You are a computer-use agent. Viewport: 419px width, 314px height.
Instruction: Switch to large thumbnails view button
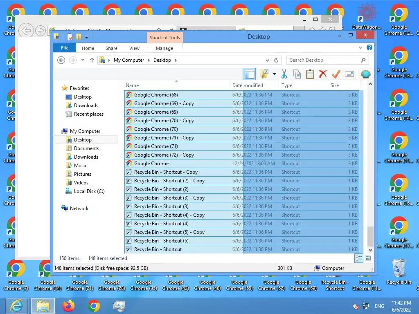point(368,258)
